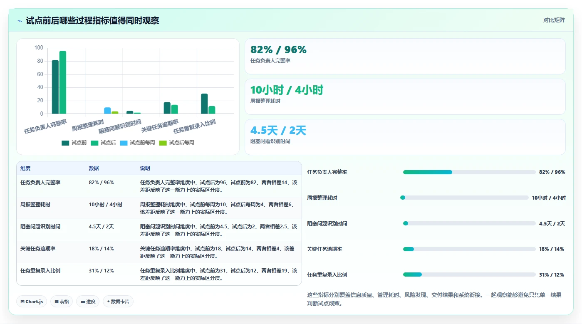The width and height of the screenshot is (582, 324).
Task: Select the 表格 tag chip
Action: [x=62, y=302]
